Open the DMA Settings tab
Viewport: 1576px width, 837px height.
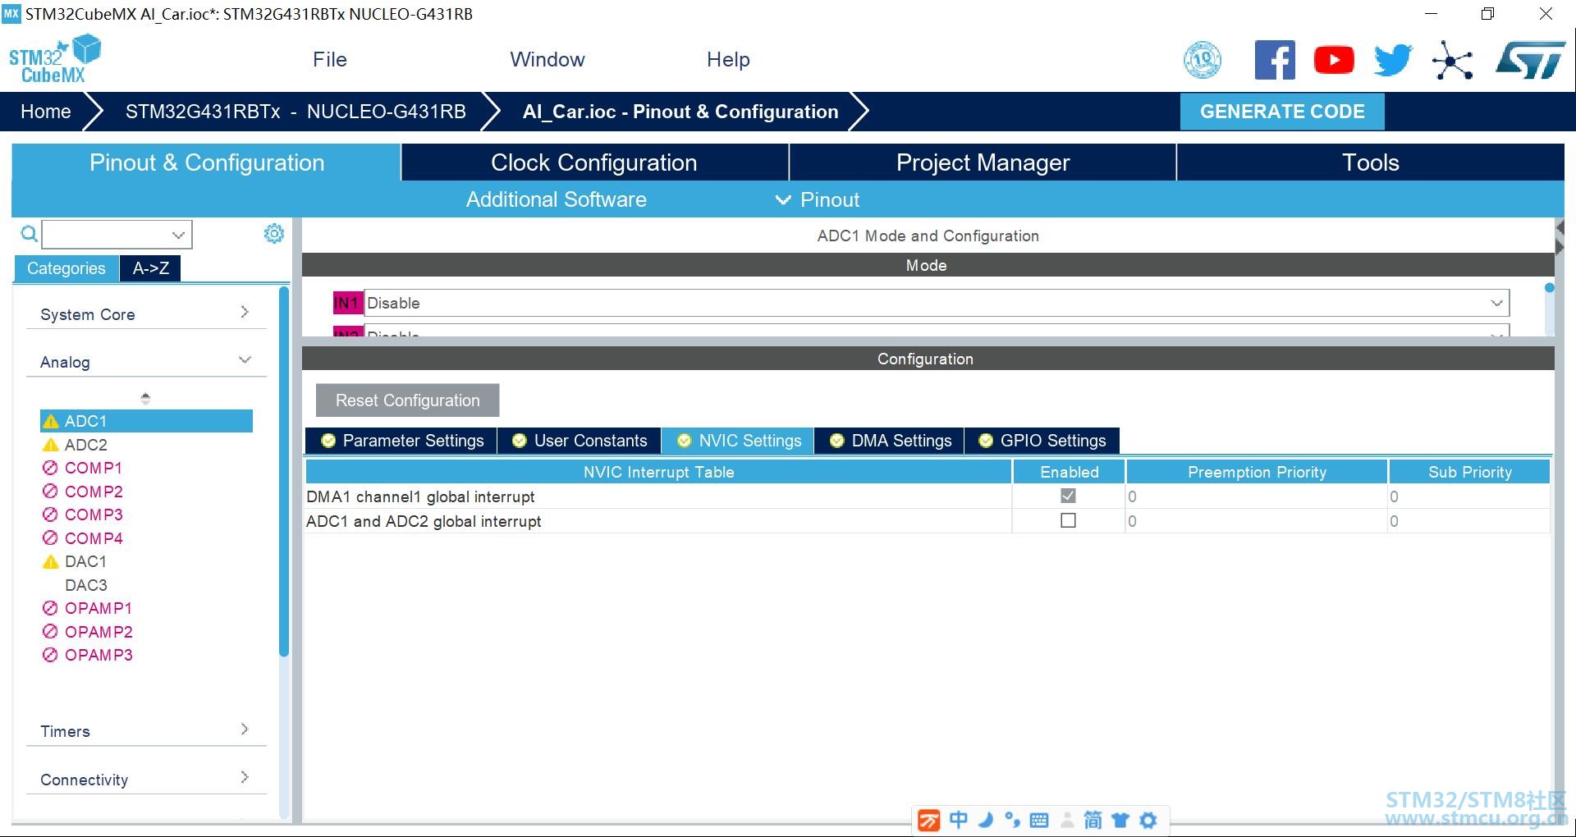[x=890, y=441]
